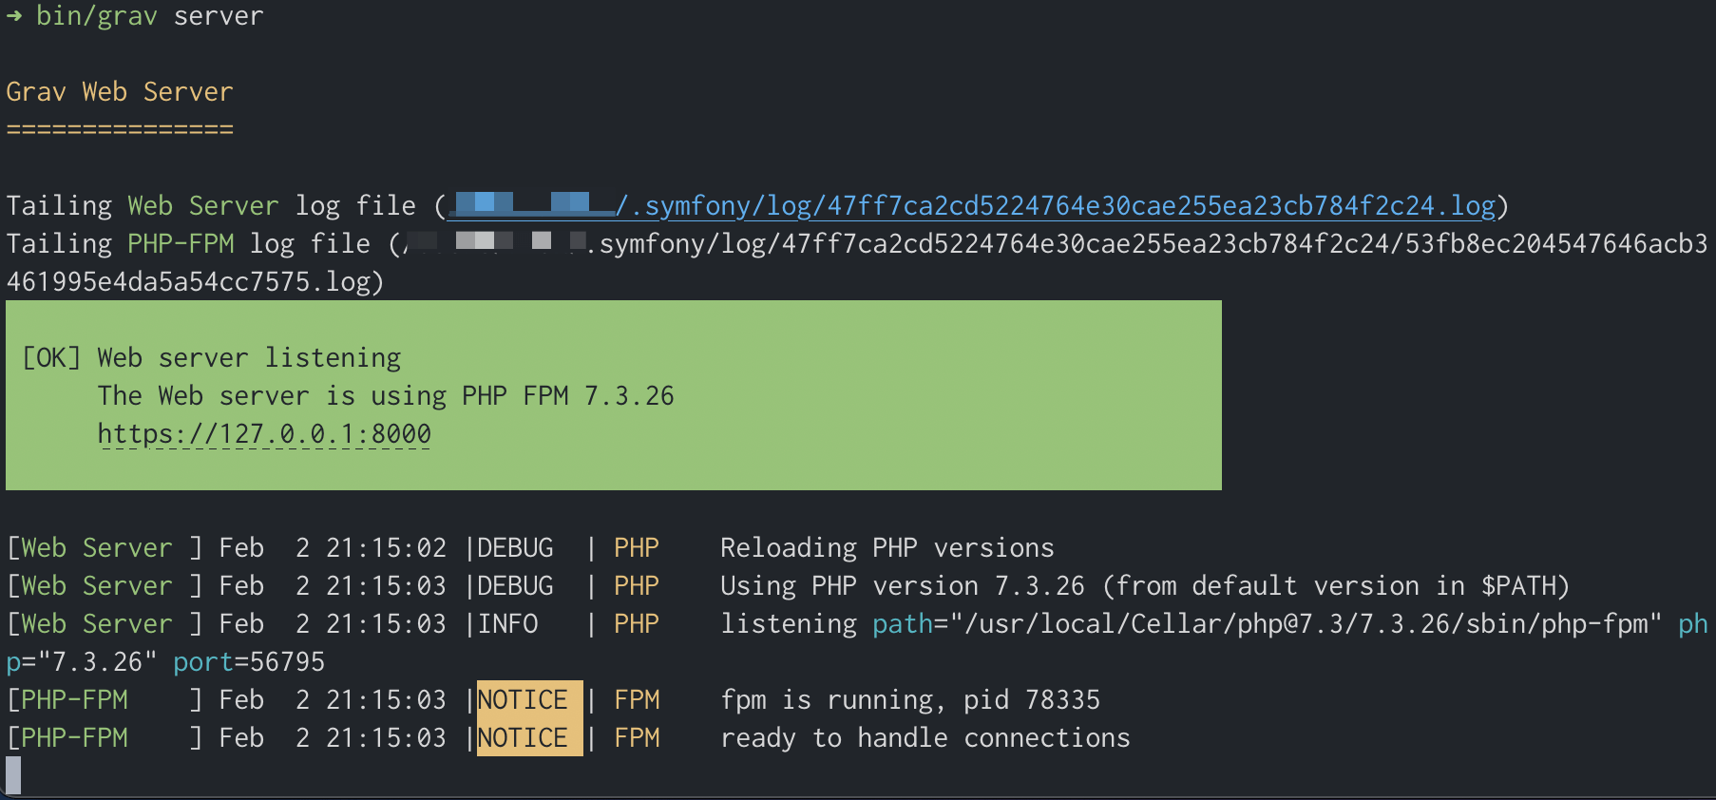This screenshot has height=800, width=1716.
Task: Open the https://127.0.0.1:8000 server URL link
Action: (264, 434)
